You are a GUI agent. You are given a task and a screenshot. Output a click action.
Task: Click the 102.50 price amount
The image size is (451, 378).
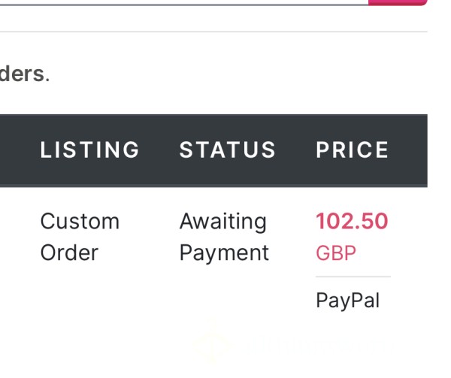pyautogui.click(x=352, y=221)
